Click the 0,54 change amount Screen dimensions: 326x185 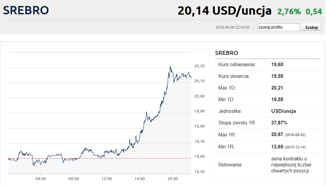pos(314,12)
